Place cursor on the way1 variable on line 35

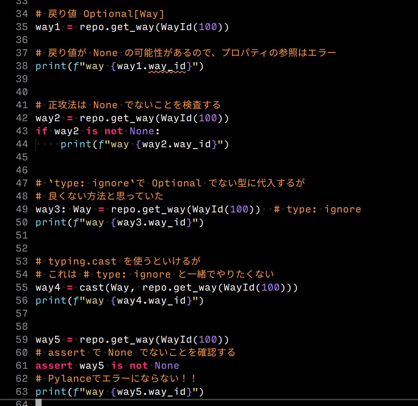(x=47, y=27)
